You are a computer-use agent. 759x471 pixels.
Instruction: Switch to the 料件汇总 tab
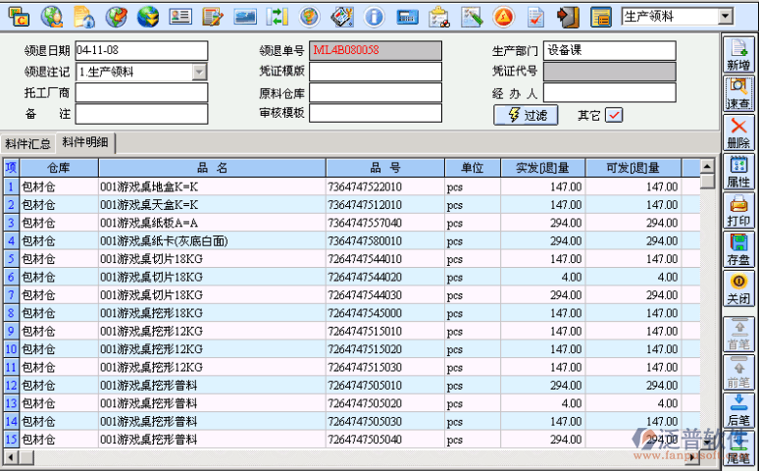(28, 144)
